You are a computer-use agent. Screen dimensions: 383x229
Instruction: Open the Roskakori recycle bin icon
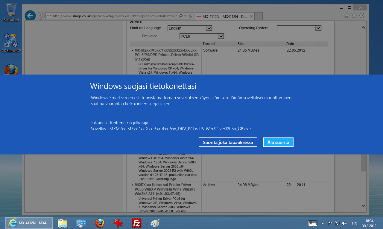11,12
